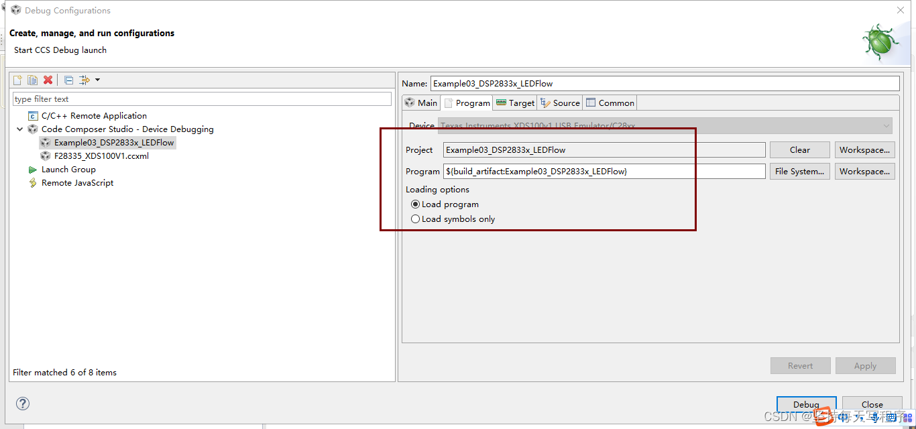Click the Debug button
This screenshot has width=916, height=429.
(x=806, y=404)
